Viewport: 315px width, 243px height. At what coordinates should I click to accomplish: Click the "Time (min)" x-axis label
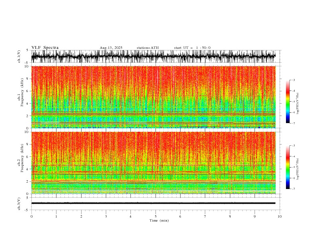159,220
